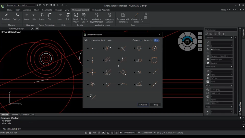Add a new drawing tab with plus
This screenshot has height=138, width=245.
pyautogui.click(x=37, y=28)
